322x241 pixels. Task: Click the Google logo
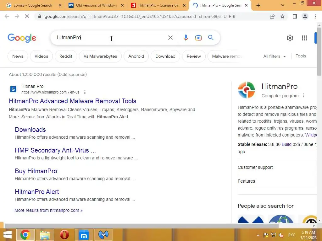[x=22, y=38]
